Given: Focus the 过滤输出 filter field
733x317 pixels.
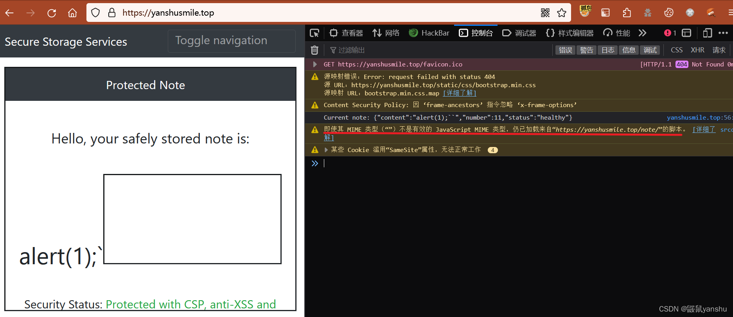Looking at the screenshot, I should [438, 50].
